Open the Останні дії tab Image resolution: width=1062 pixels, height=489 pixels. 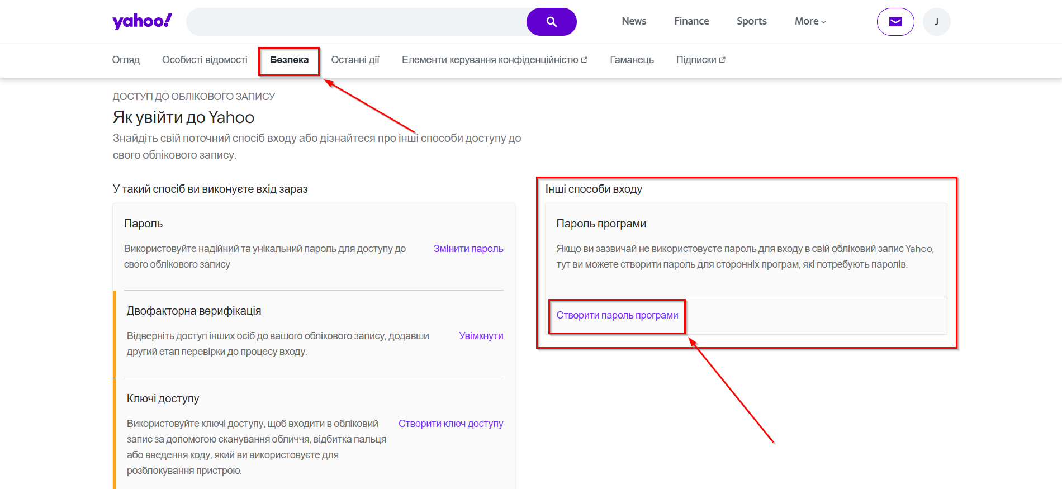pos(355,60)
